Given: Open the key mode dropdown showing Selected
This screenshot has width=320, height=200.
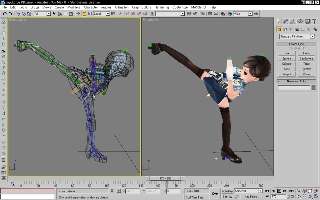Looking at the screenshot, I should 248,191.
